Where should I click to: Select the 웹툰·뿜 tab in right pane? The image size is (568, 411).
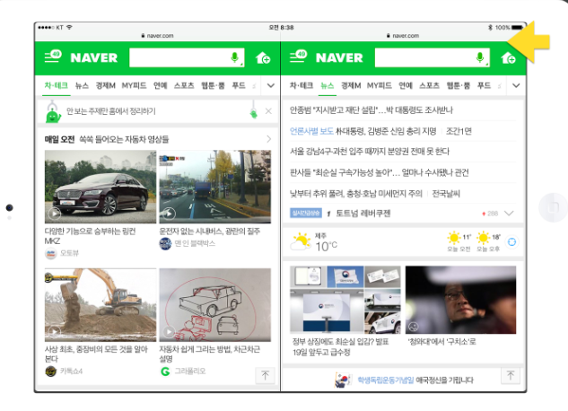[459, 85]
